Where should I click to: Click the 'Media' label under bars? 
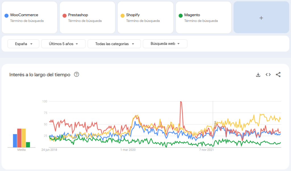[22, 150]
